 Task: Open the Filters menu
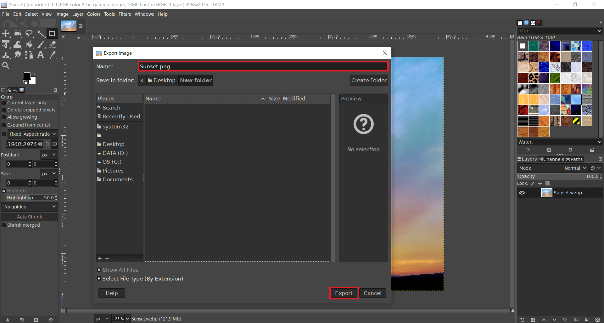(x=125, y=14)
